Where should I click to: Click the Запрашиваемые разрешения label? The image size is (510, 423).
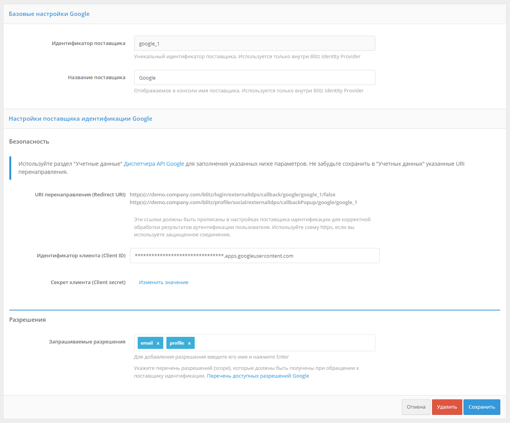click(x=87, y=342)
